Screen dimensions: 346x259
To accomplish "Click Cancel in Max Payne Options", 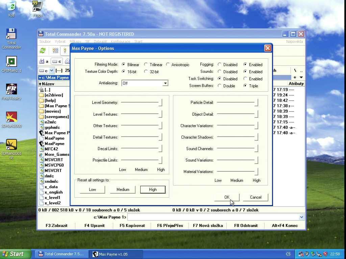I will [x=255, y=197].
